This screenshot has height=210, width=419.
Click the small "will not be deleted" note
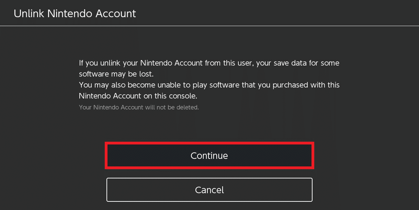pos(139,107)
